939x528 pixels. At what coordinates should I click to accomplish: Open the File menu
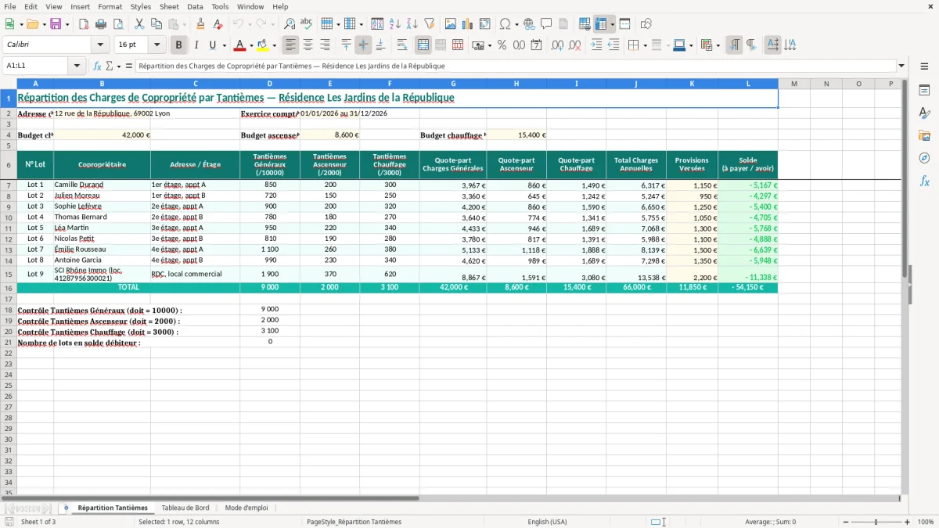coord(10,6)
